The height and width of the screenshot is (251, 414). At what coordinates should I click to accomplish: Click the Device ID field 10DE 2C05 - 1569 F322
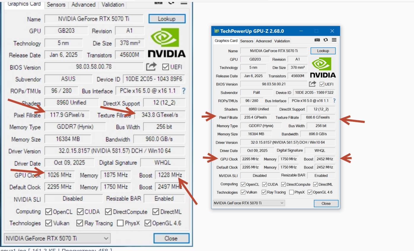[314, 93]
